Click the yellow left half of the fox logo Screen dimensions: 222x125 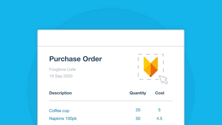click(x=147, y=66)
